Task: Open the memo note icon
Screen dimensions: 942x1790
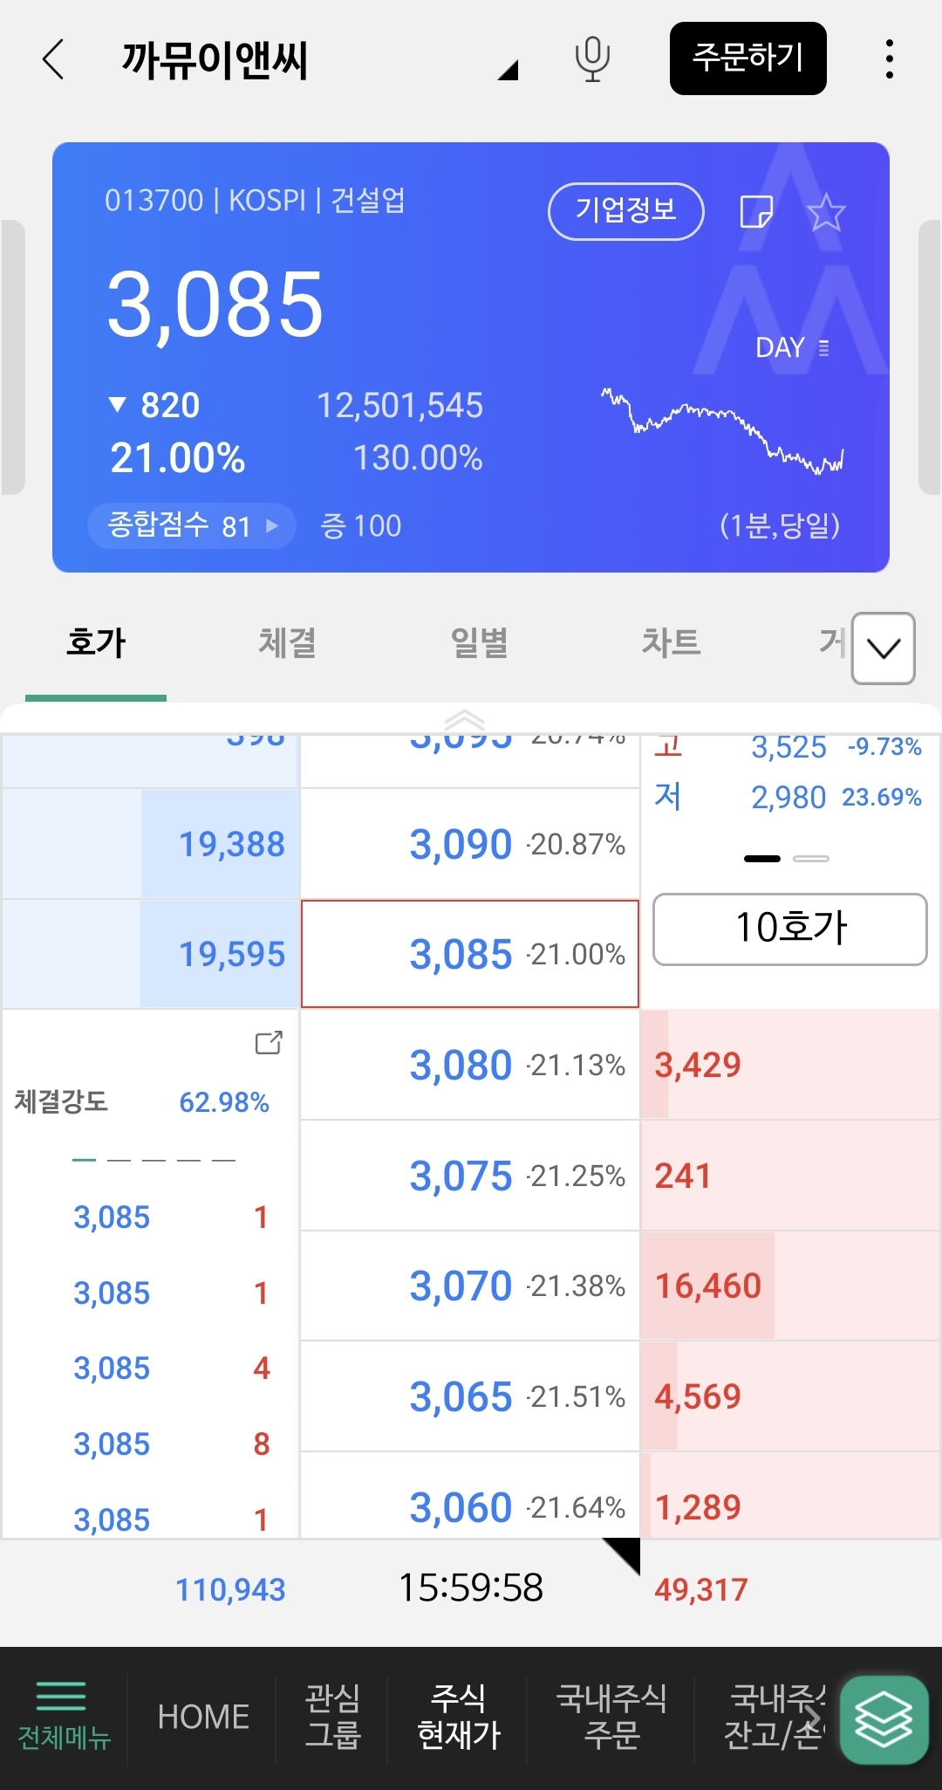Action: (x=755, y=212)
